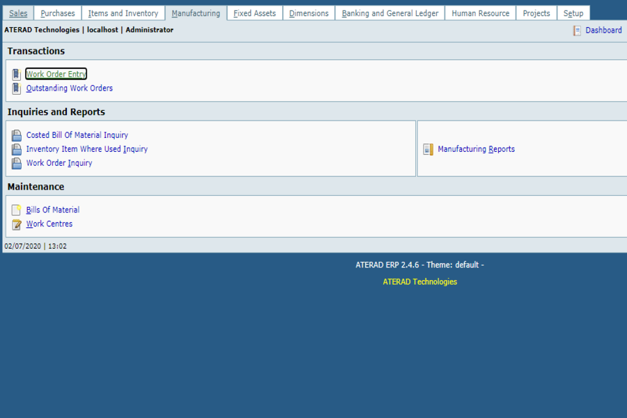
Task: Click the Transactions section heading
Action: [x=36, y=51]
